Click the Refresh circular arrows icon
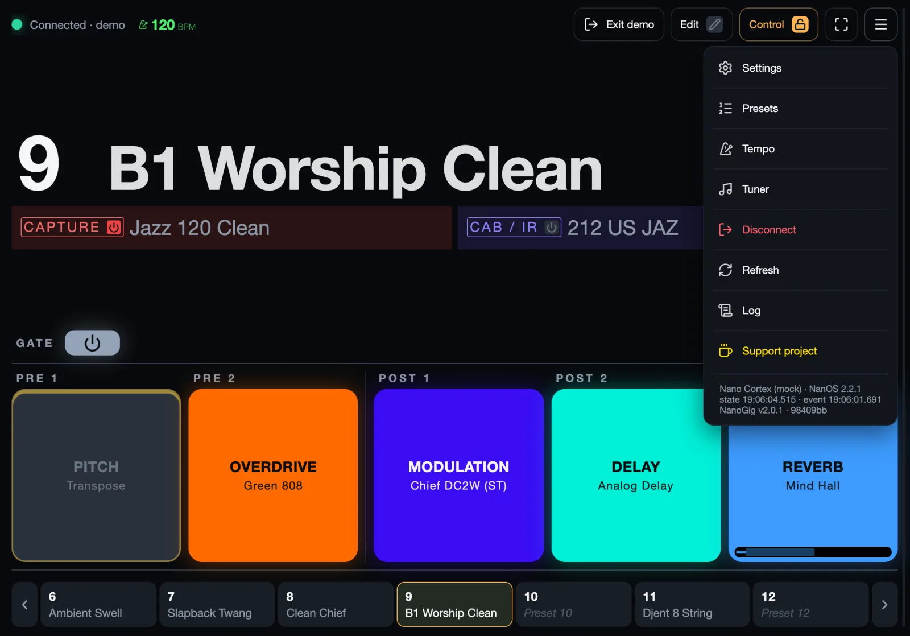Screen dimensions: 910x636 coord(725,270)
